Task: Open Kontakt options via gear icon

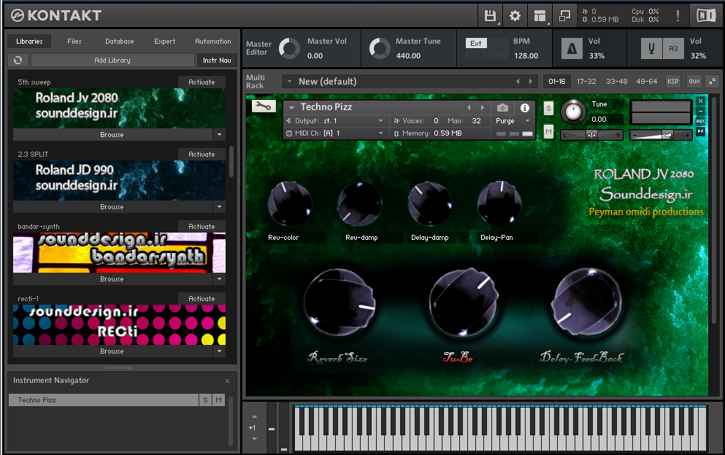Action: point(515,16)
